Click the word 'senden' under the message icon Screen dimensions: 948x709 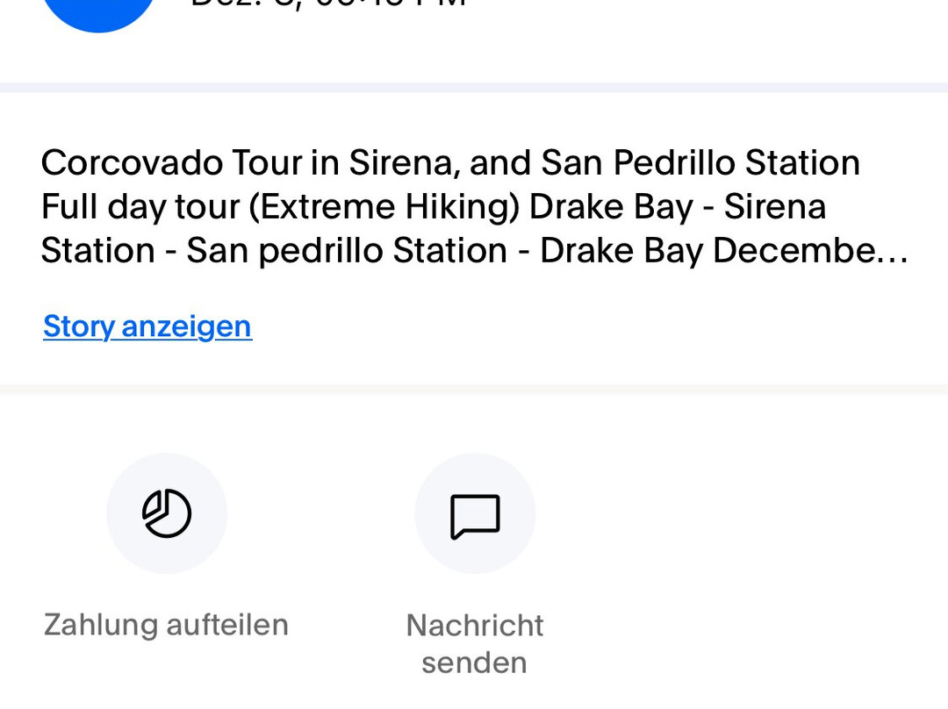(475, 663)
